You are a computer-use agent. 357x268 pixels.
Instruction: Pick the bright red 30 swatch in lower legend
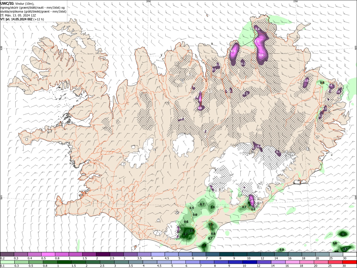(x=349, y=262)
